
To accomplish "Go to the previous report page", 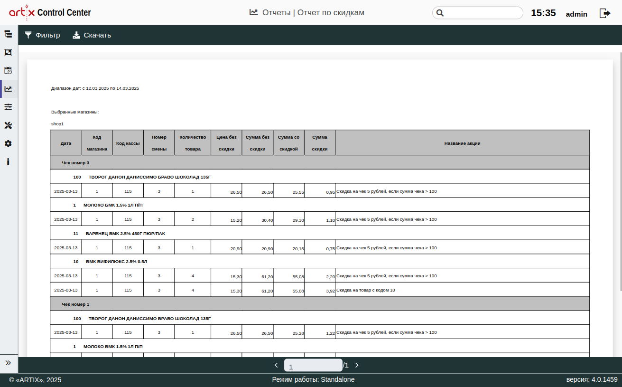I will coord(276,365).
